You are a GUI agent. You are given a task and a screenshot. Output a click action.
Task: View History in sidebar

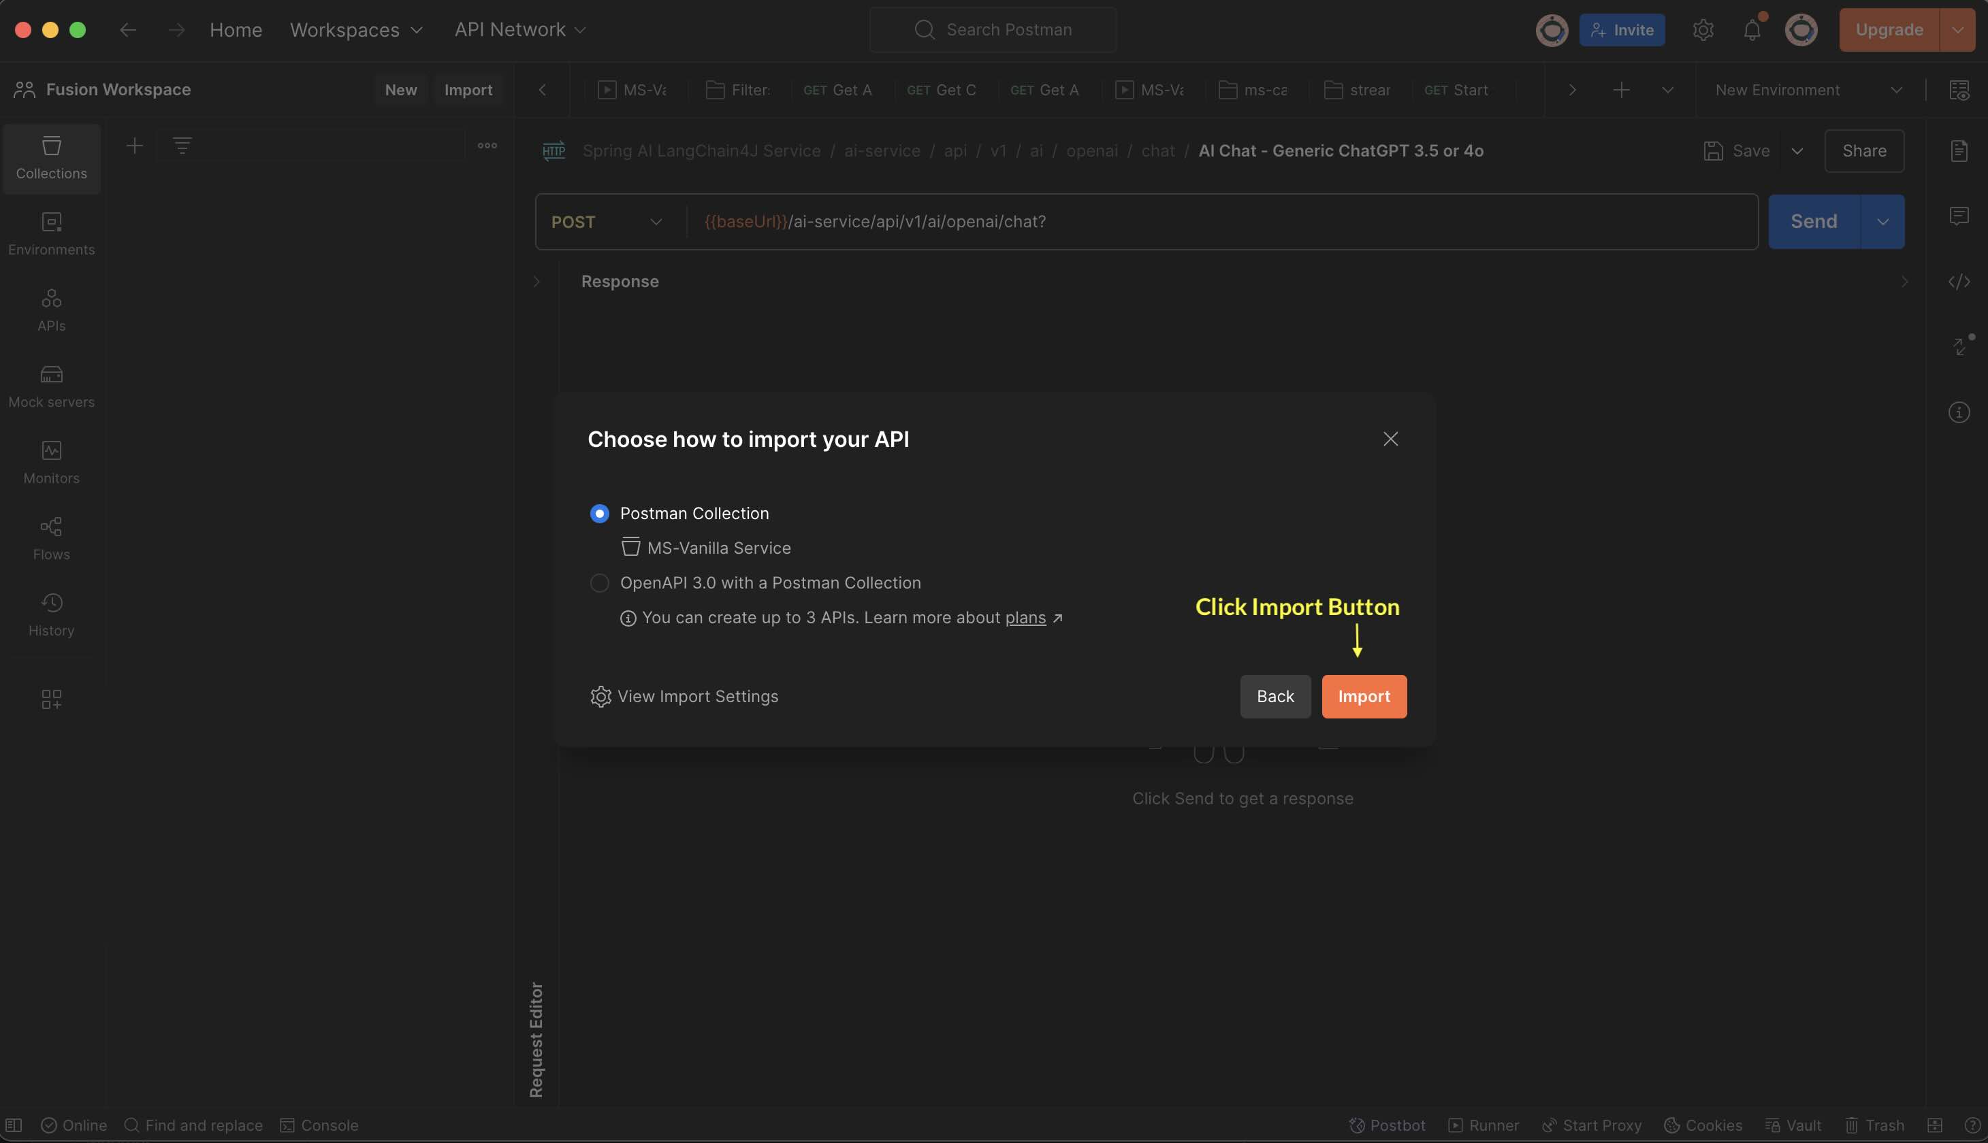pos(50,615)
